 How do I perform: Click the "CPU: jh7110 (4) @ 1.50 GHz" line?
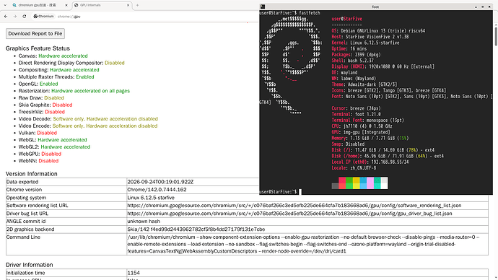362,126
